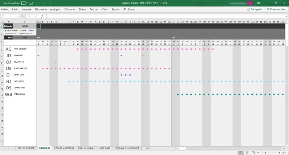Open the Inicio ribbon tab
289x155 pixels.
click(15, 9)
